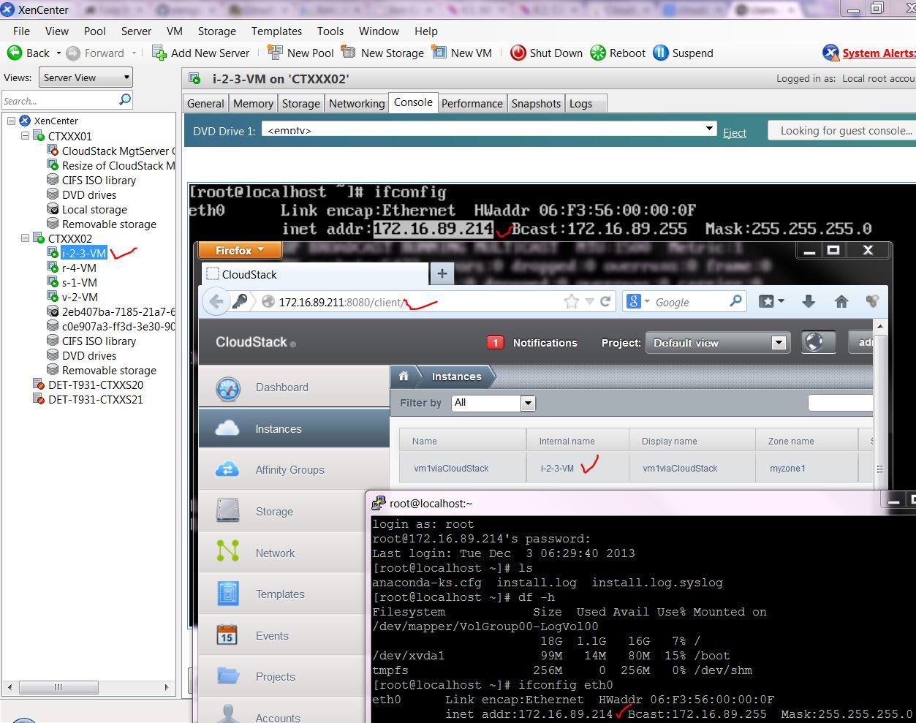This screenshot has height=723, width=916.
Task: Open the Firefox menu button
Action: click(239, 250)
